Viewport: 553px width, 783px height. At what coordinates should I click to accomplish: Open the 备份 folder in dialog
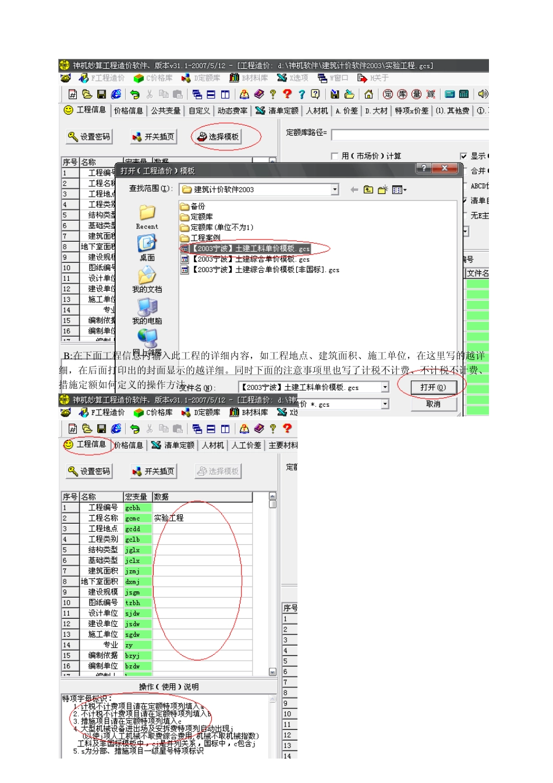pyautogui.click(x=193, y=206)
